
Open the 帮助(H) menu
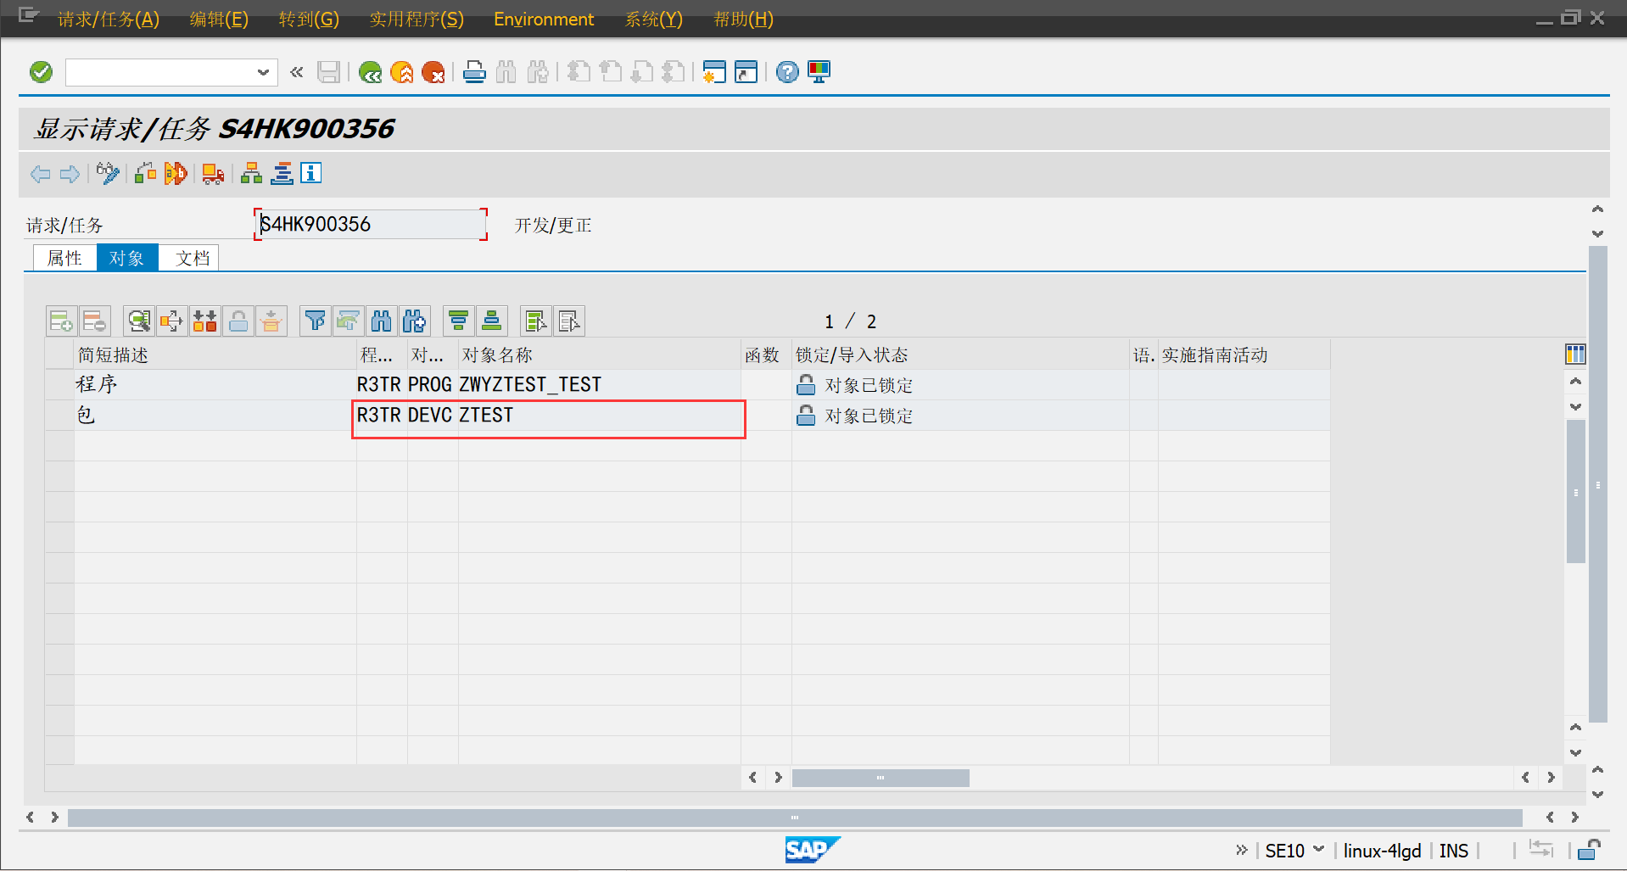(743, 19)
